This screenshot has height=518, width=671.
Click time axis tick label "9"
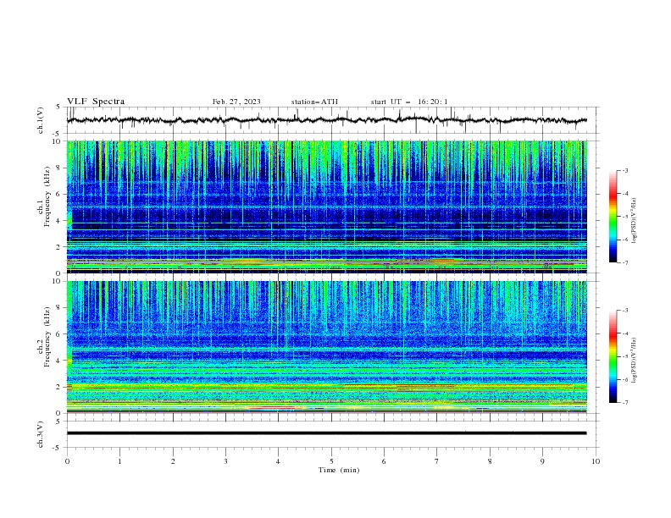542,461
